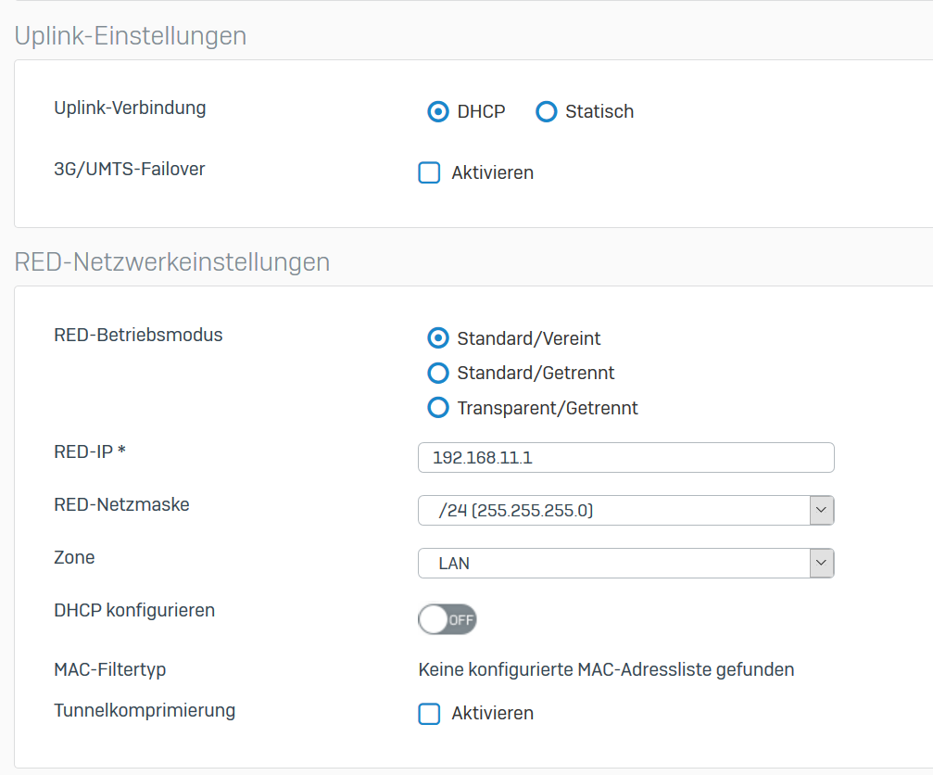
Task: Click the RED-Netzmaske field label
Action: (121, 504)
